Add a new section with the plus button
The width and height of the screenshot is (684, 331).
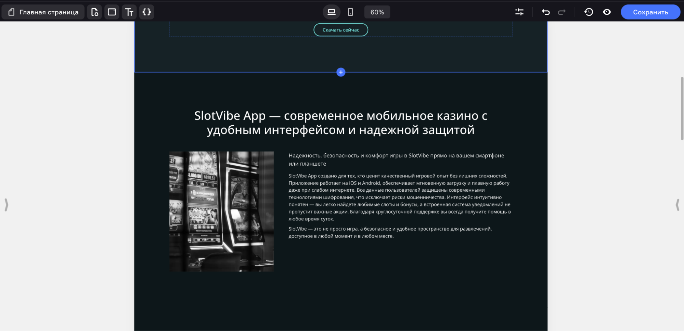tap(341, 72)
